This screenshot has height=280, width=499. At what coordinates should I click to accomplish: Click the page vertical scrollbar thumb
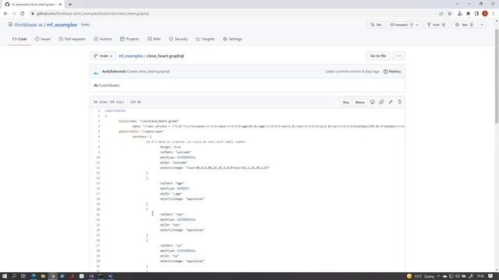tap(497, 76)
